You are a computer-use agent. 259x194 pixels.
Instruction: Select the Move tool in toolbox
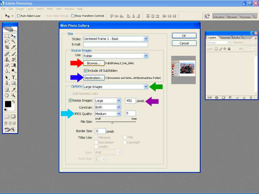point(13,36)
